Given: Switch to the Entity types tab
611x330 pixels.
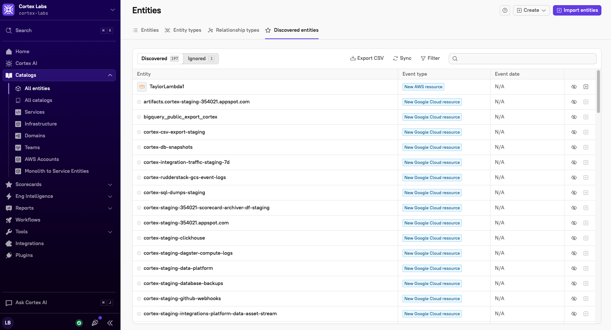Looking at the screenshot, I should tap(183, 30).
